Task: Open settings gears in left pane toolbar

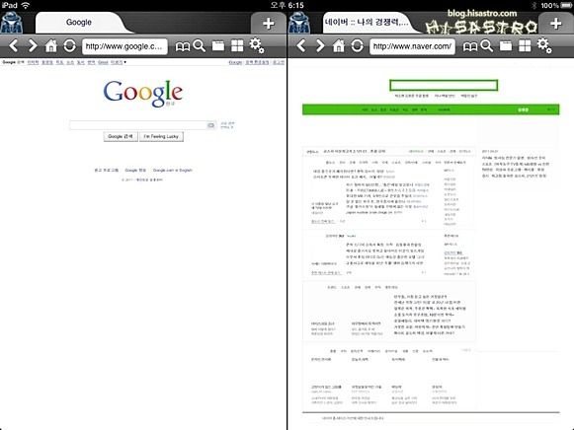Action: click(257, 45)
